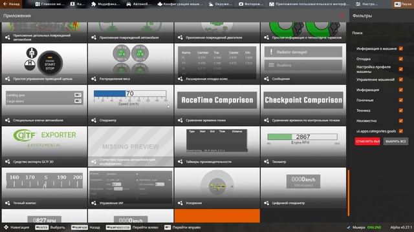This screenshot has width=414, height=232.
Task: Close the Приложения panel with the X
Action: click(x=342, y=15)
